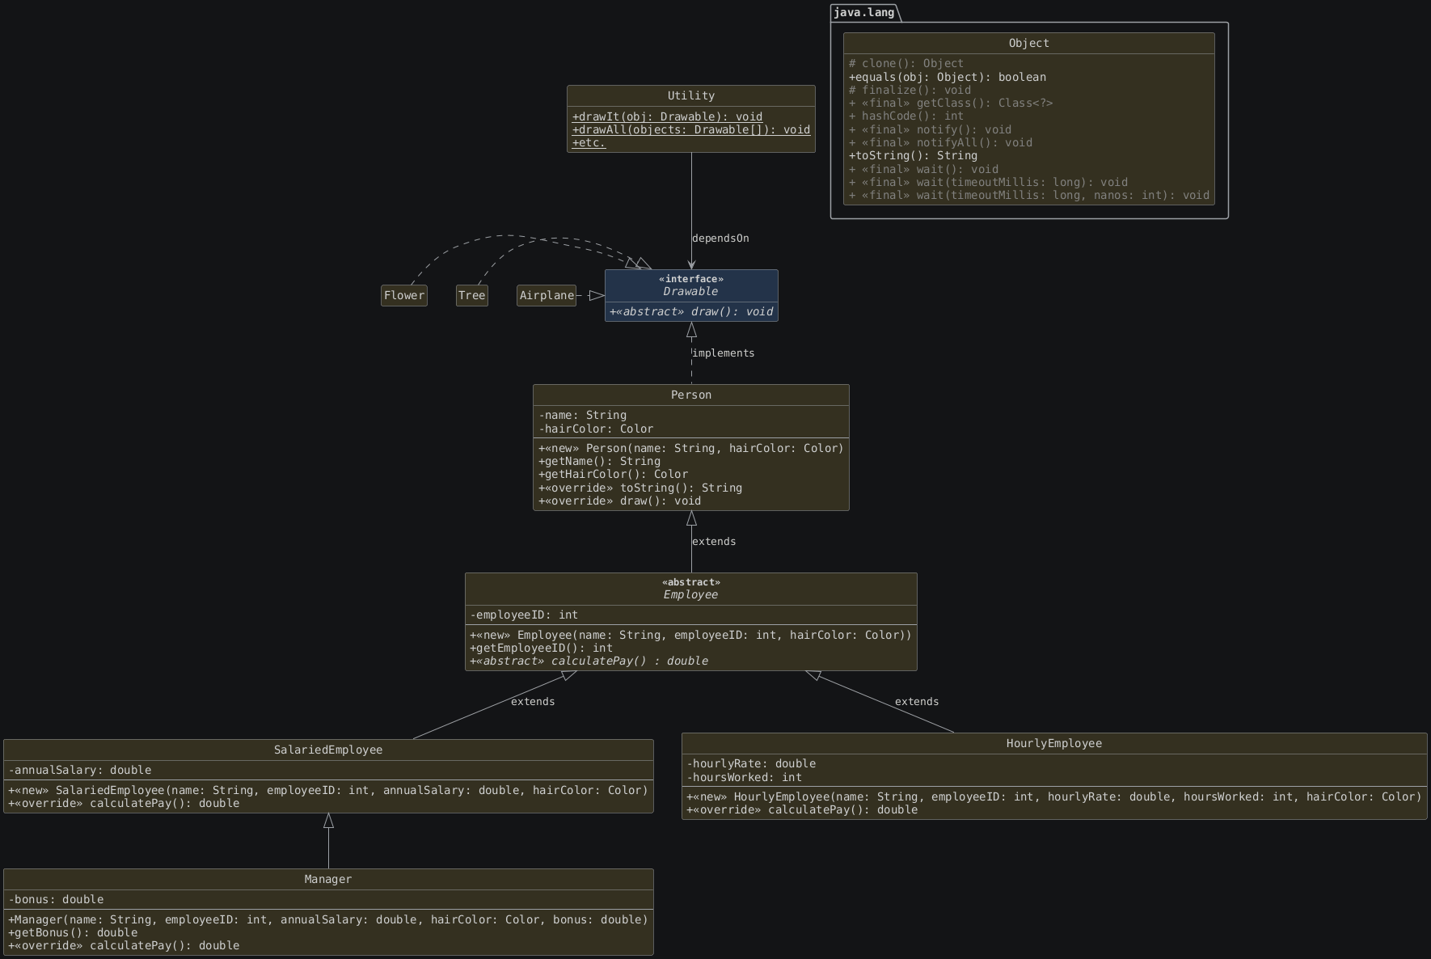Click the -employeeID: int field
Viewport: 1431px width, 959px height.
(x=524, y=615)
